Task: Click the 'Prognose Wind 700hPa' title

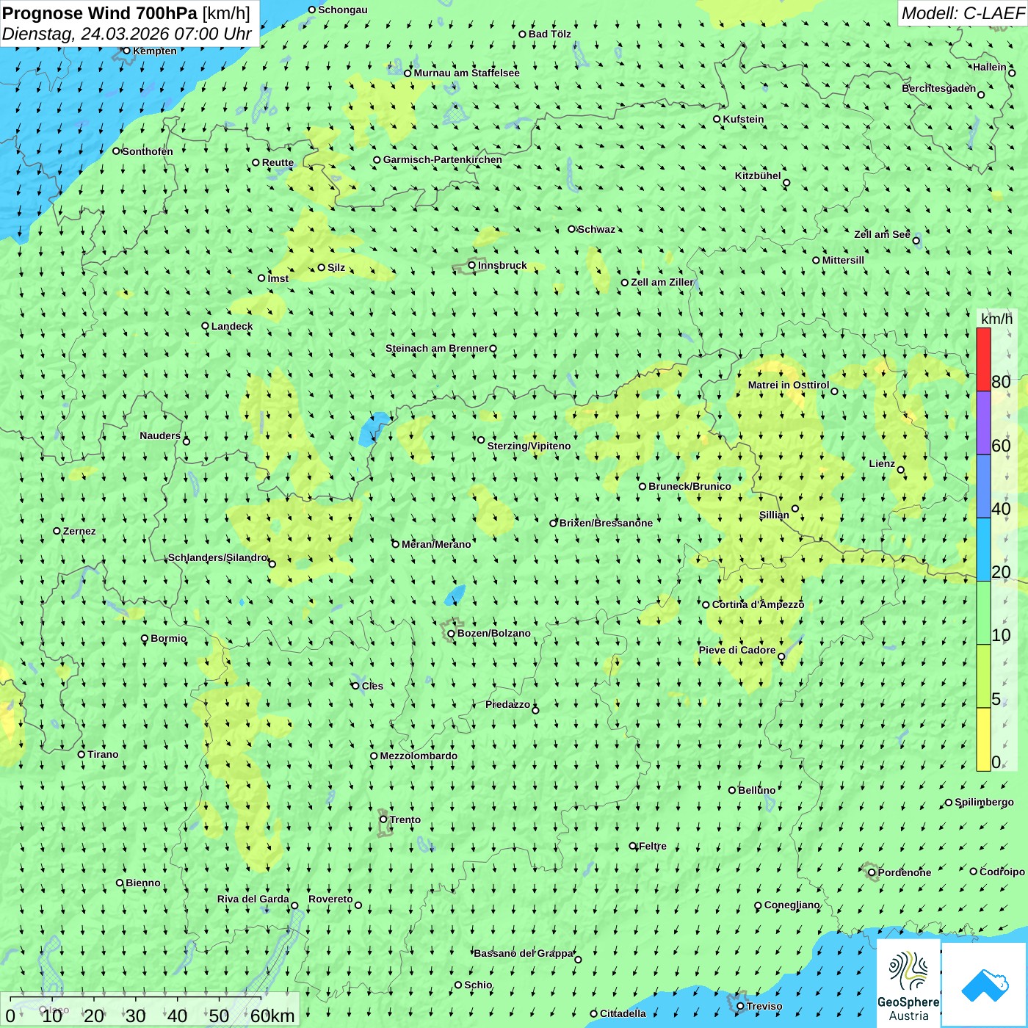Action: pos(100,13)
